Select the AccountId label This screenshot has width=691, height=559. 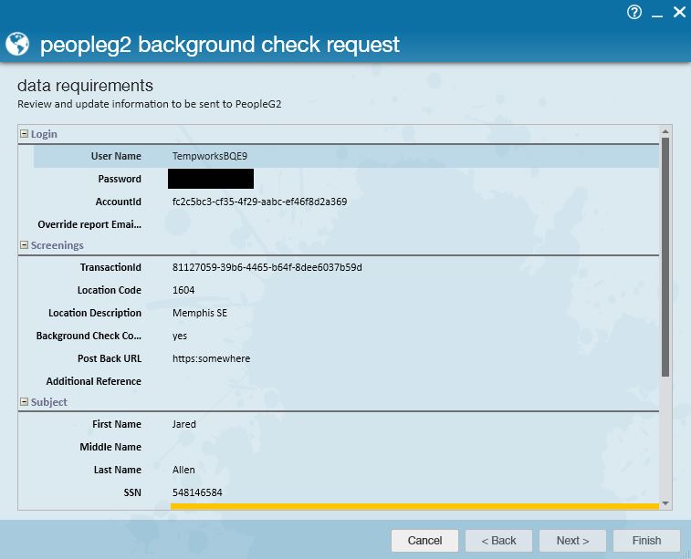pyautogui.click(x=118, y=202)
